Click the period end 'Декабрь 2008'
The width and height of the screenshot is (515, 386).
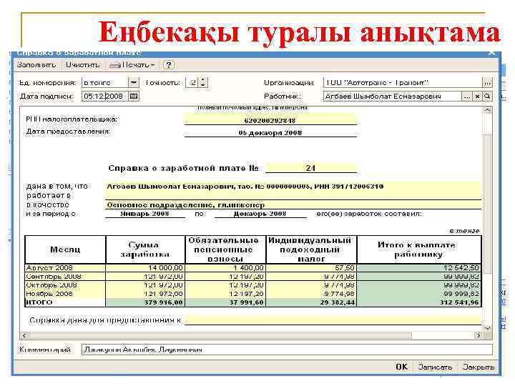260,214
